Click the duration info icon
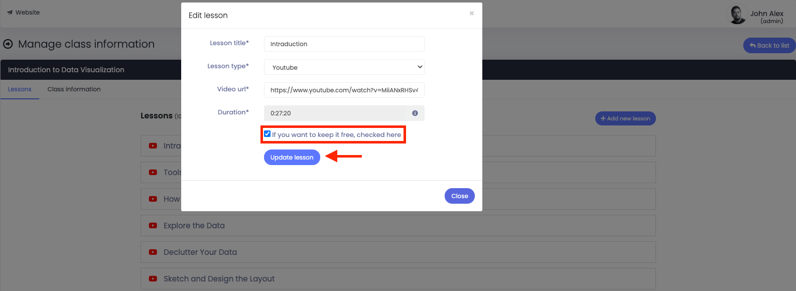The image size is (796, 291). tap(415, 113)
